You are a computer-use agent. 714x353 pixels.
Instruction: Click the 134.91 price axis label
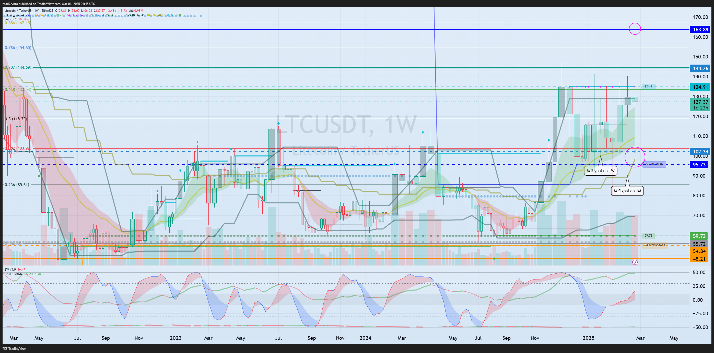click(700, 87)
